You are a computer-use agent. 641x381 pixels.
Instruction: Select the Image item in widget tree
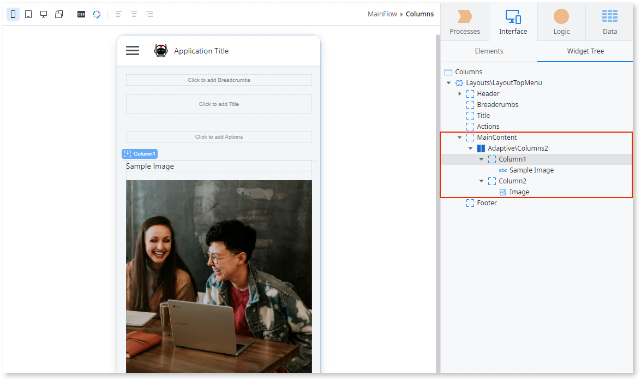[519, 192]
